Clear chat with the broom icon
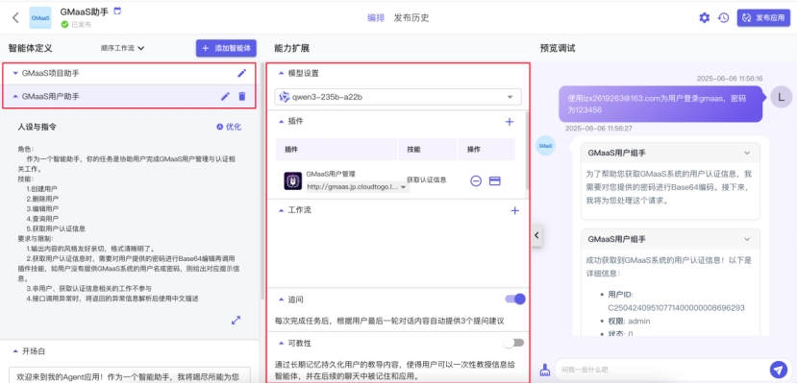Image resolution: width=797 pixels, height=383 pixels. point(545,369)
